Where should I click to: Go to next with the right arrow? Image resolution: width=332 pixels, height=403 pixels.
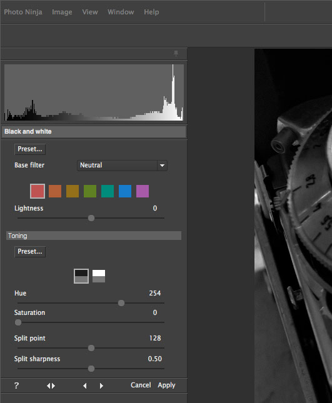pos(101,386)
